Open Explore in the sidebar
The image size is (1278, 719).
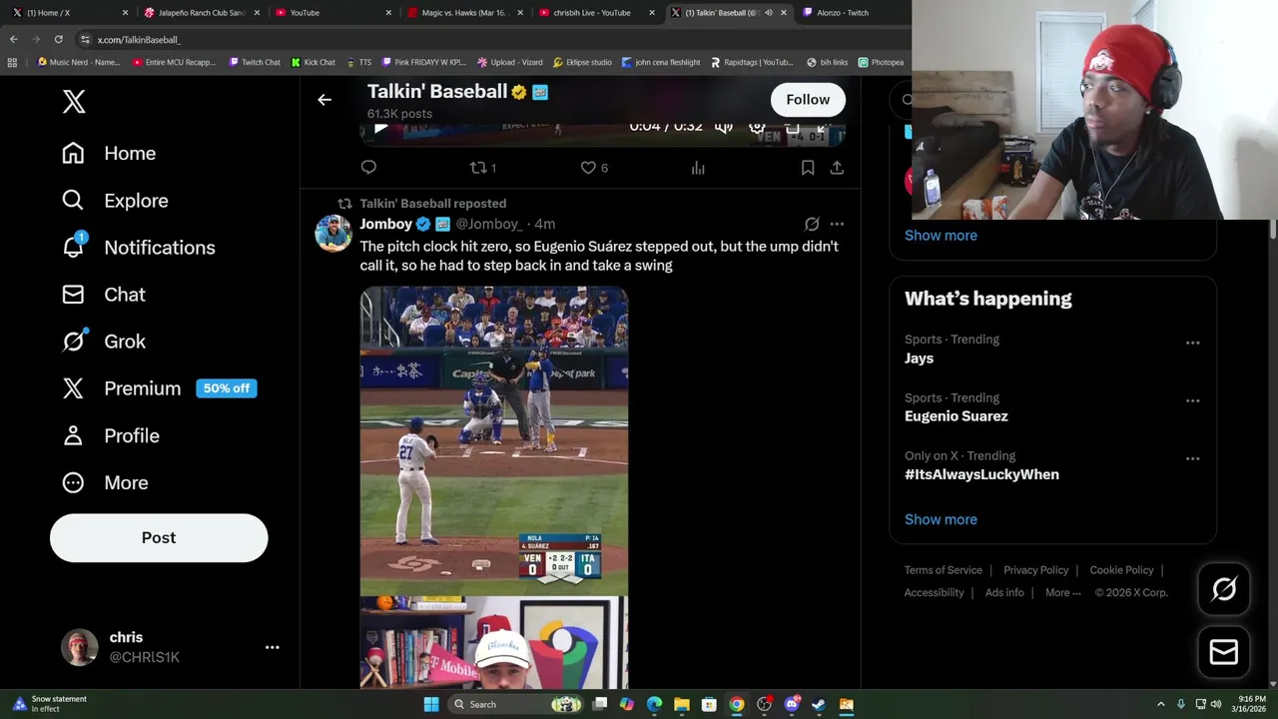click(x=115, y=200)
